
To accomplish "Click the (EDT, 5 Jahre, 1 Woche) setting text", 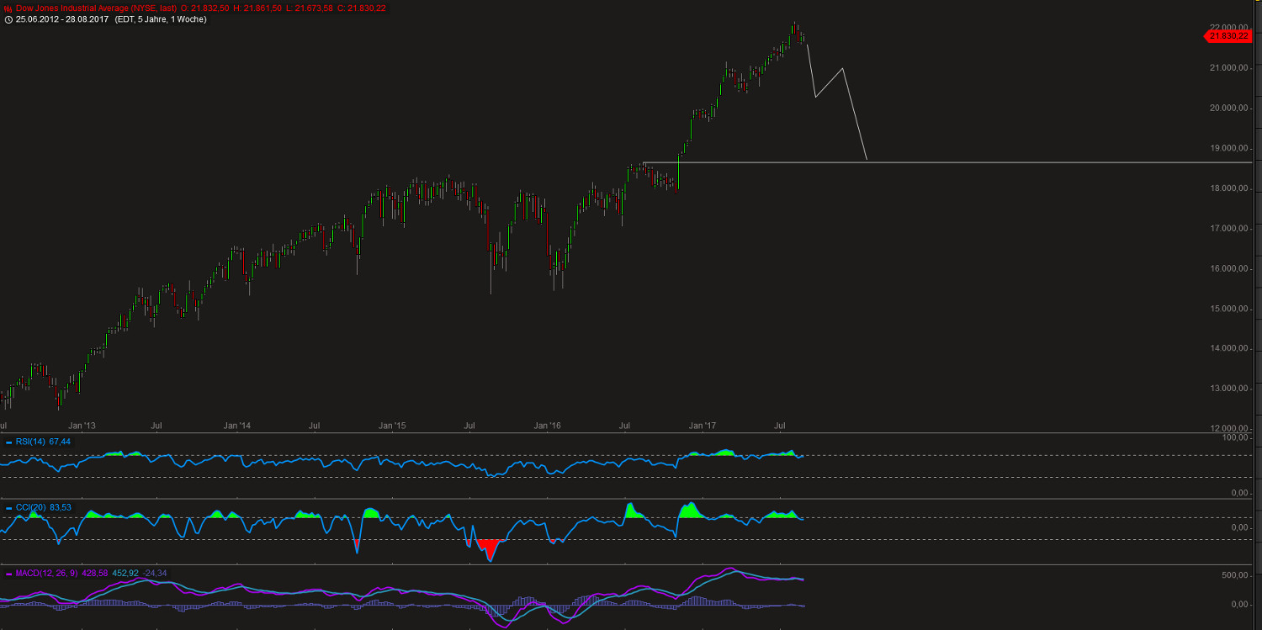I will 161,19.
